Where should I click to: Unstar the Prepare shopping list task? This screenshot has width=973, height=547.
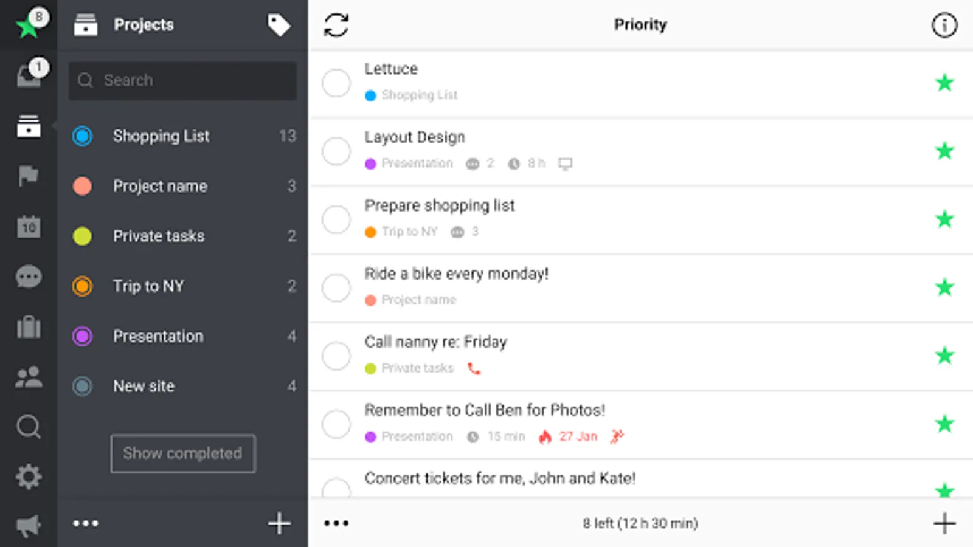944,219
